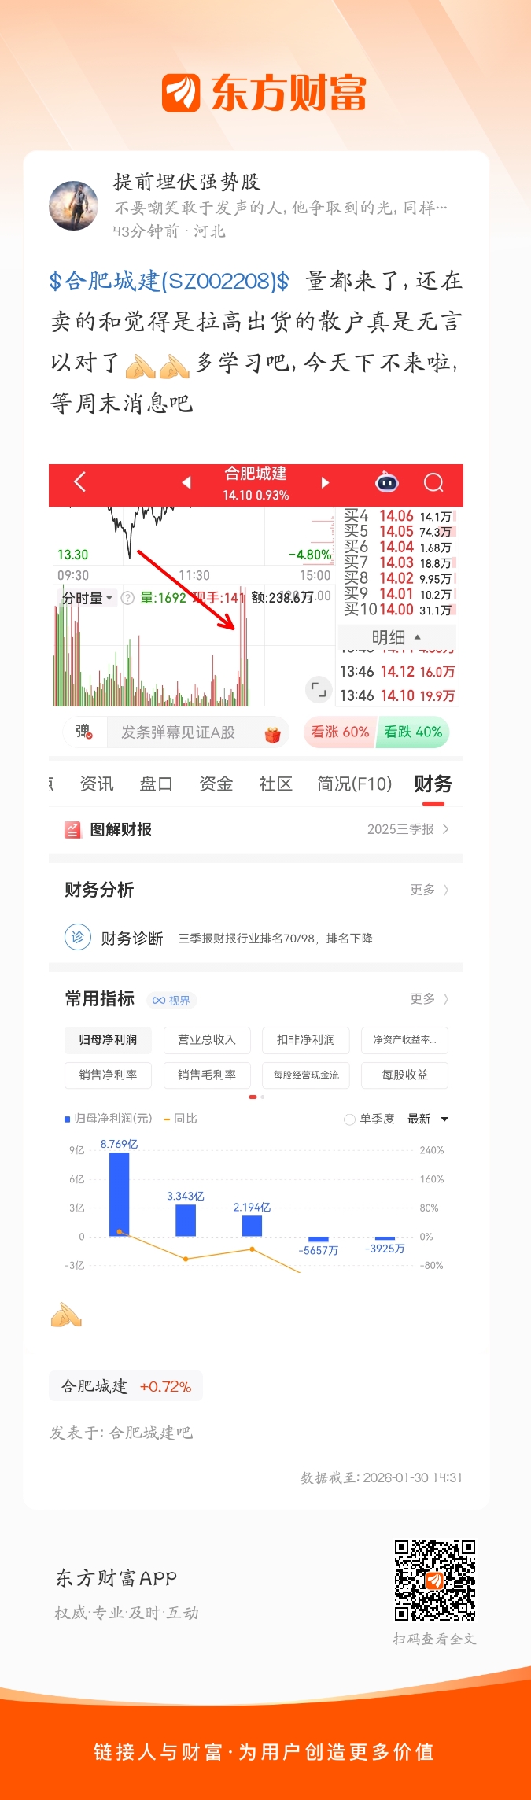This screenshot has width=531, height=1800.
Task: Switch to the 简况(F10) tab
Action: click(354, 784)
